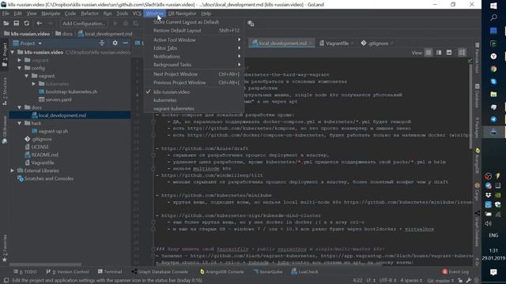506x284 pixels.
Task: Click the Open folder toolbar icon
Action: click(x=6, y=23)
